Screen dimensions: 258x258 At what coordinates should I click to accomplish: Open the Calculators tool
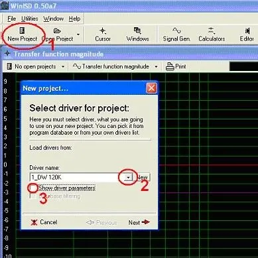click(x=212, y=34)
